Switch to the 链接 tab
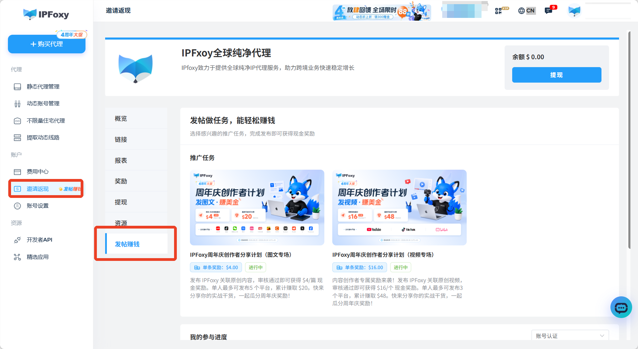The image size is (638, 349). coord(136,139)
